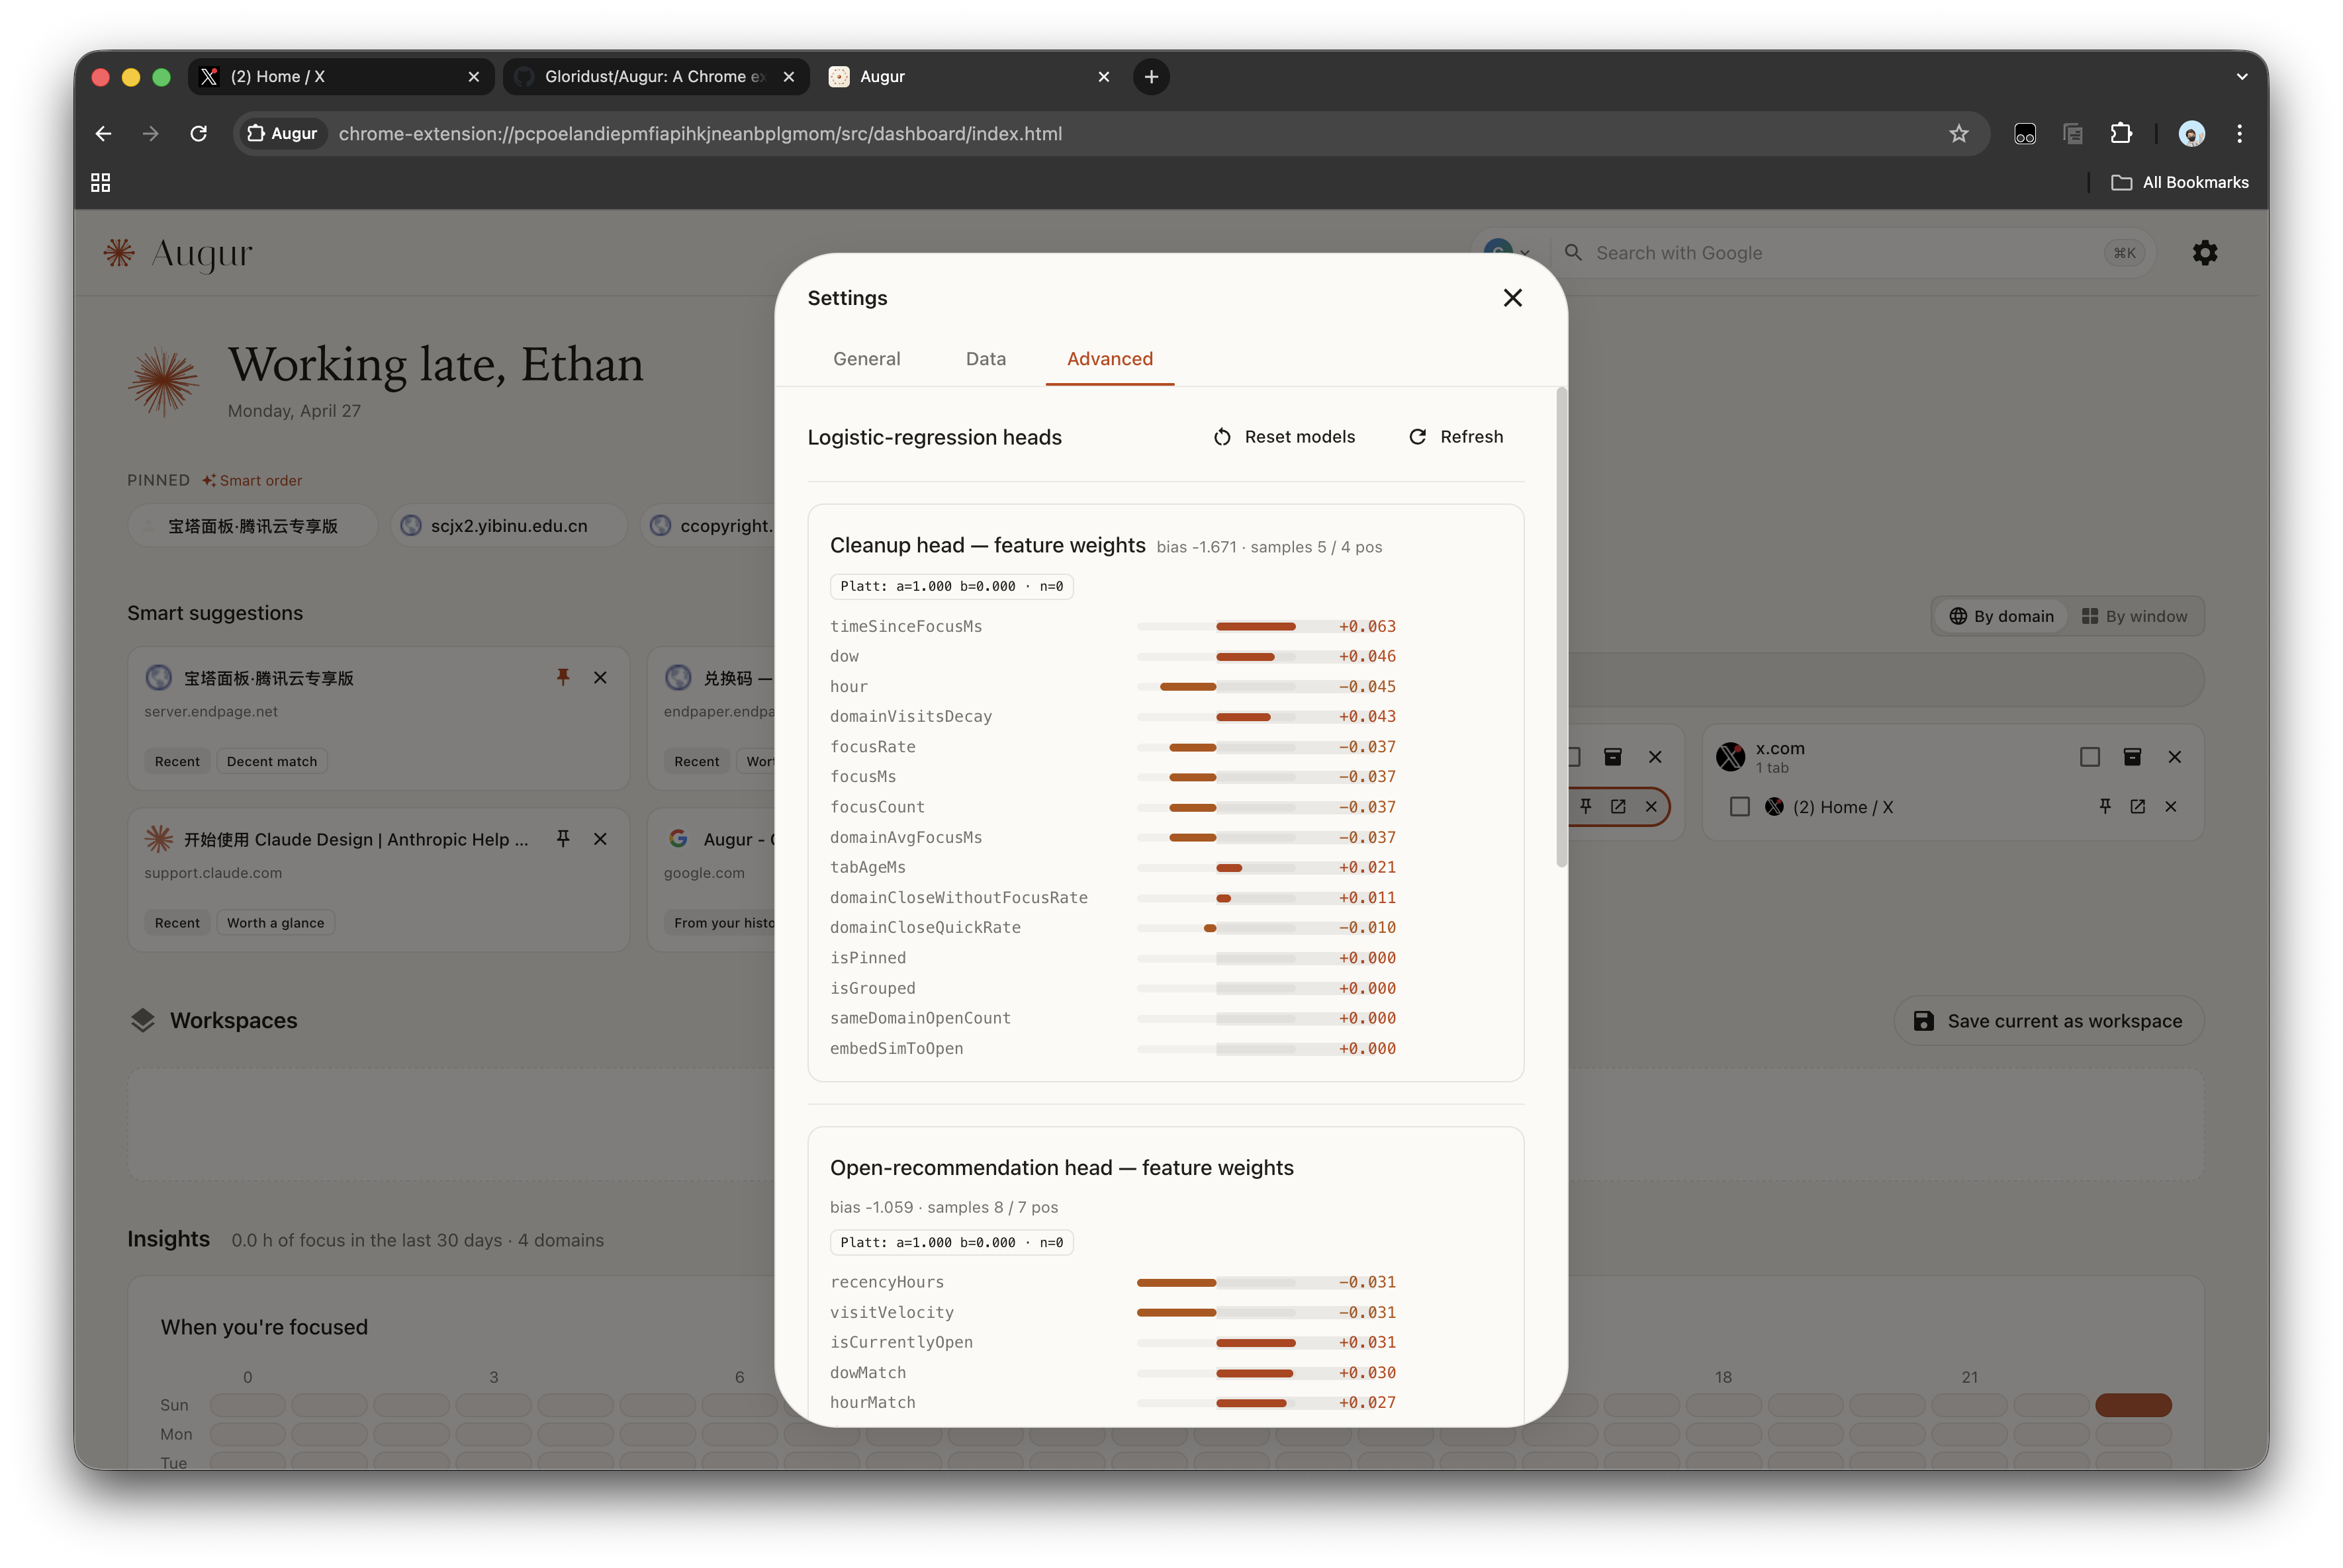Click the magnifier icon in Search with Google
2343x1568 pixels.
click(x=1574, y=253)
